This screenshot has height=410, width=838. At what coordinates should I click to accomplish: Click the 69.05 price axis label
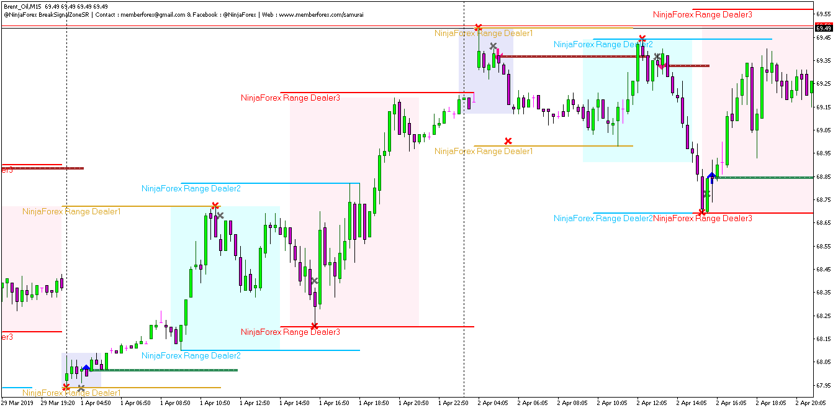click(x=824, y=130)
